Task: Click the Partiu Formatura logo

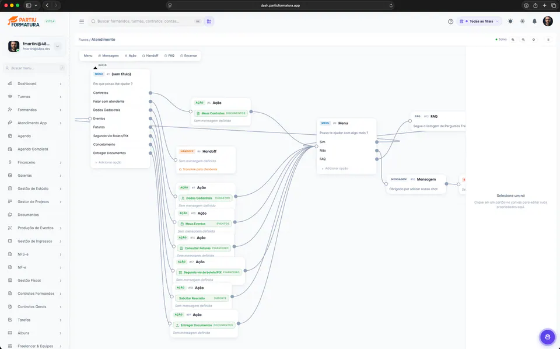Action: [x=23, y=22]
